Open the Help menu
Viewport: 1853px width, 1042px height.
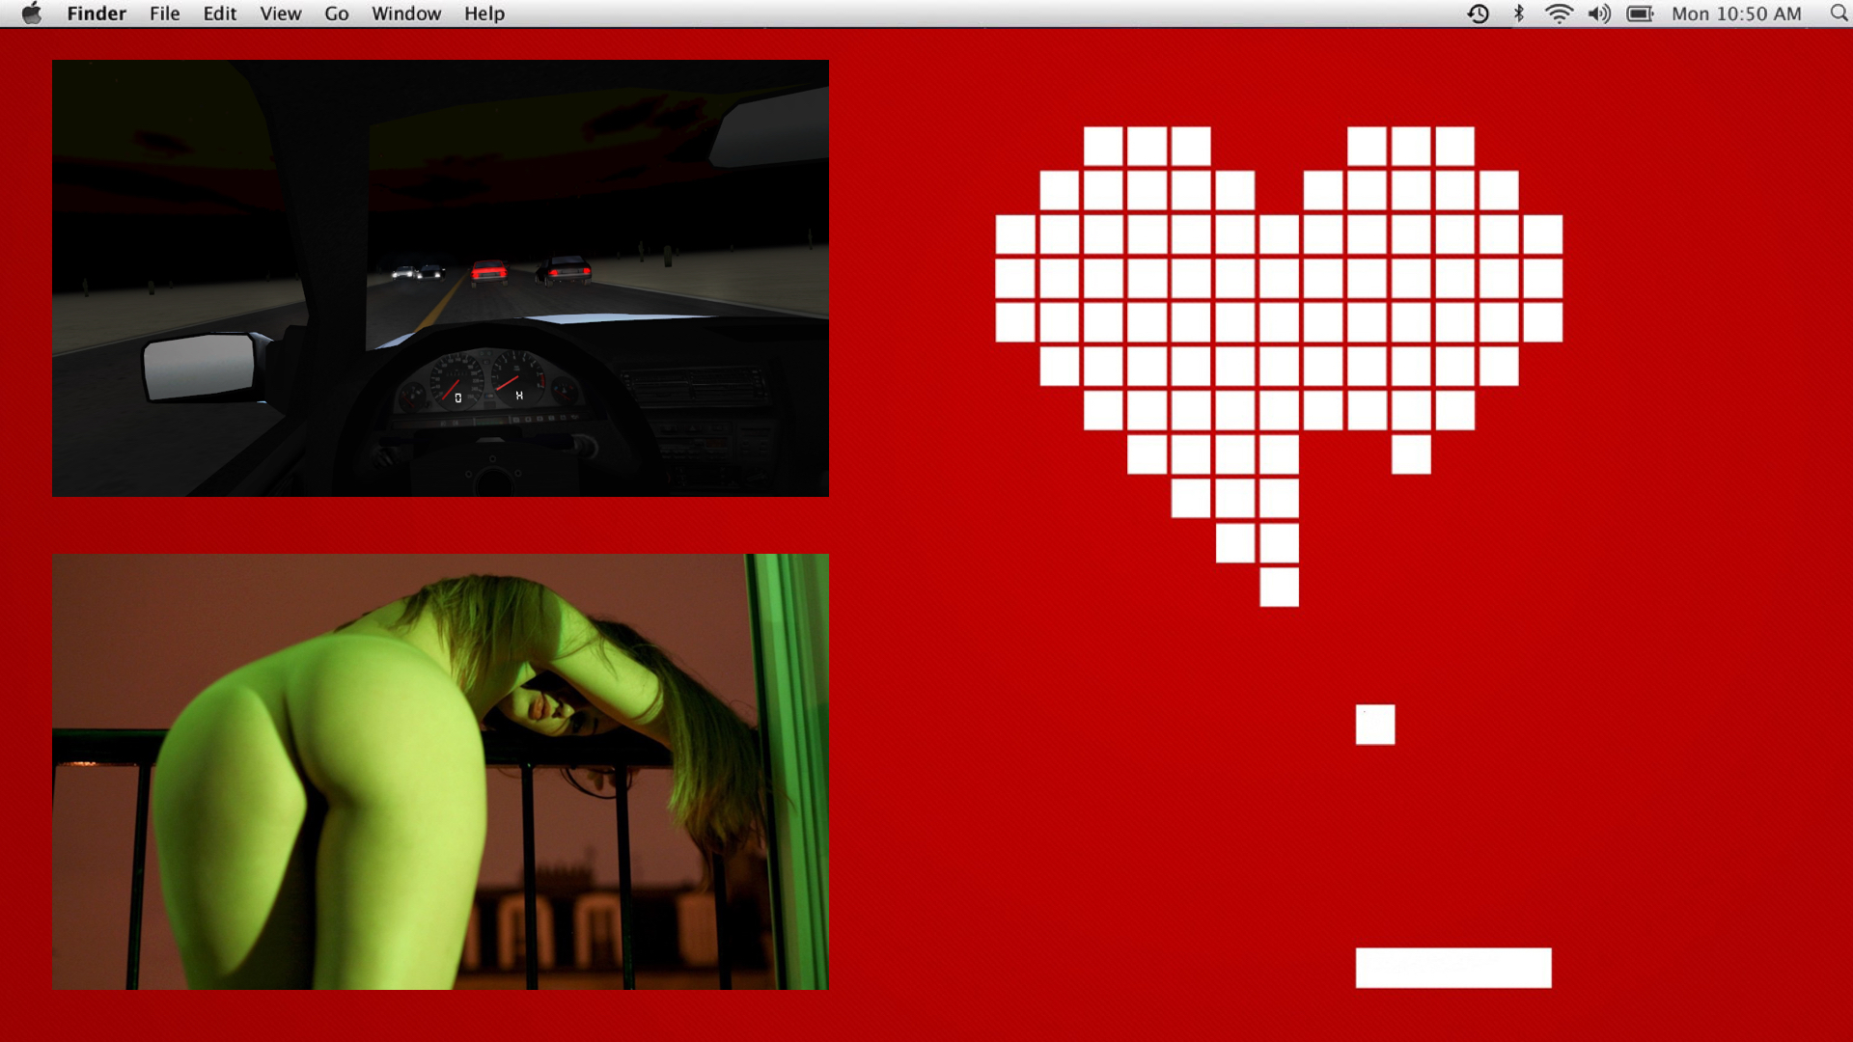click(x=484, y=14)
